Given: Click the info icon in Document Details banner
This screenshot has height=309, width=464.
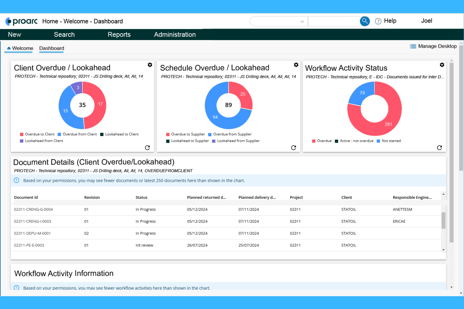Looking at the screenshot, I should pyautogui.click(x=16, y=180).
